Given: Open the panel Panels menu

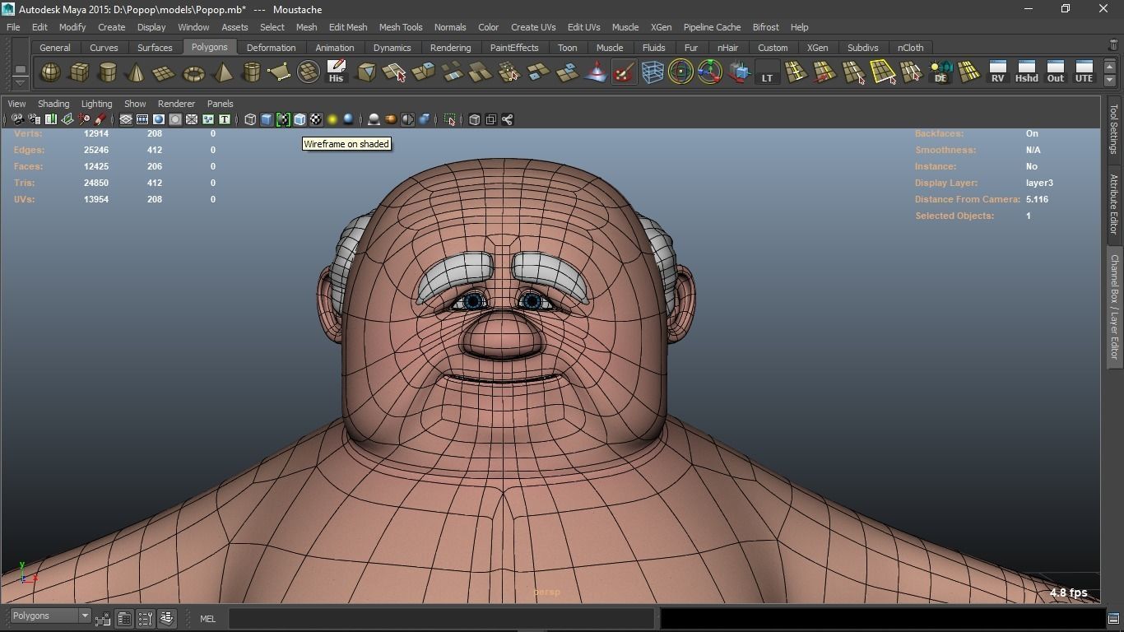Looking at the screenshot, I should [221, 104].
